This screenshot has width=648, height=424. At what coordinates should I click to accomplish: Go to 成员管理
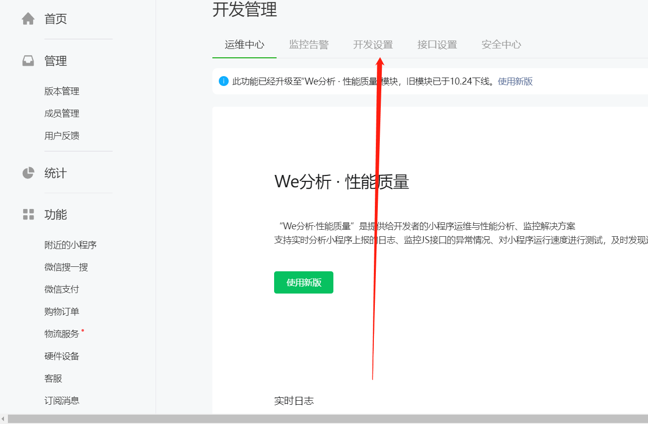(x=62, y=113)
